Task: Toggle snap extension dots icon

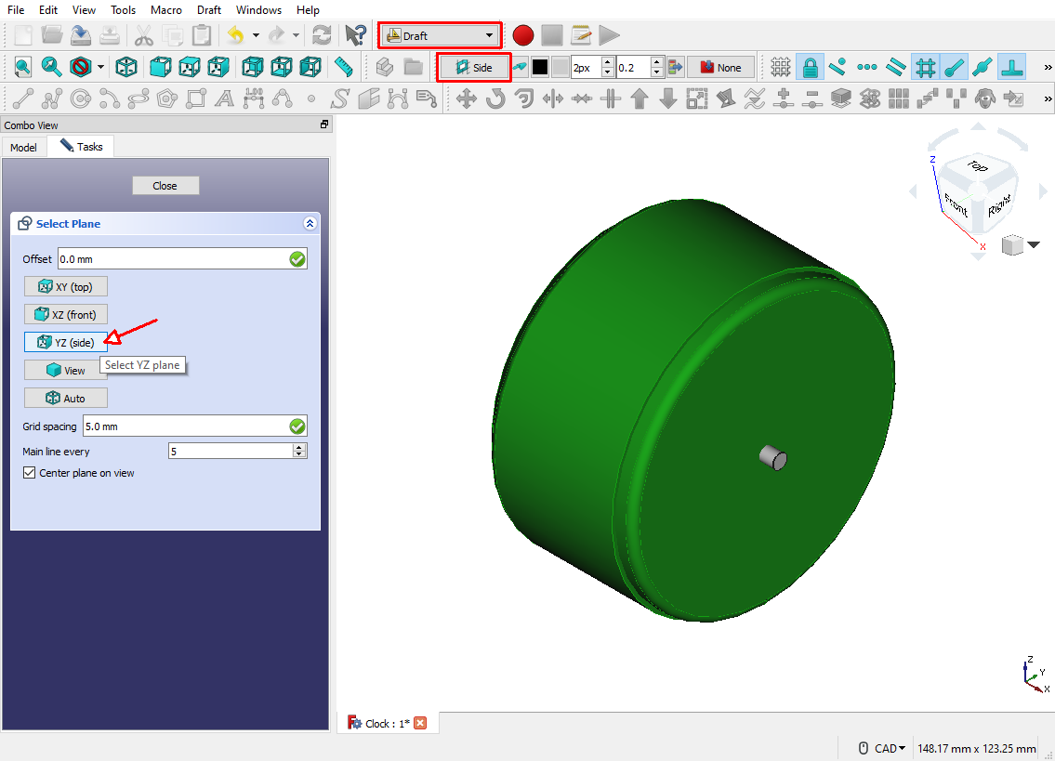Action: (x=866, y=67)
